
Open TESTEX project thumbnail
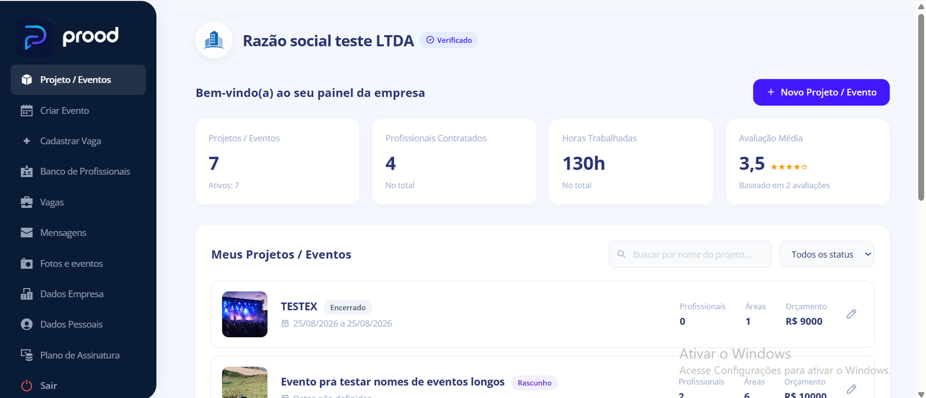(x=245, y=314)
